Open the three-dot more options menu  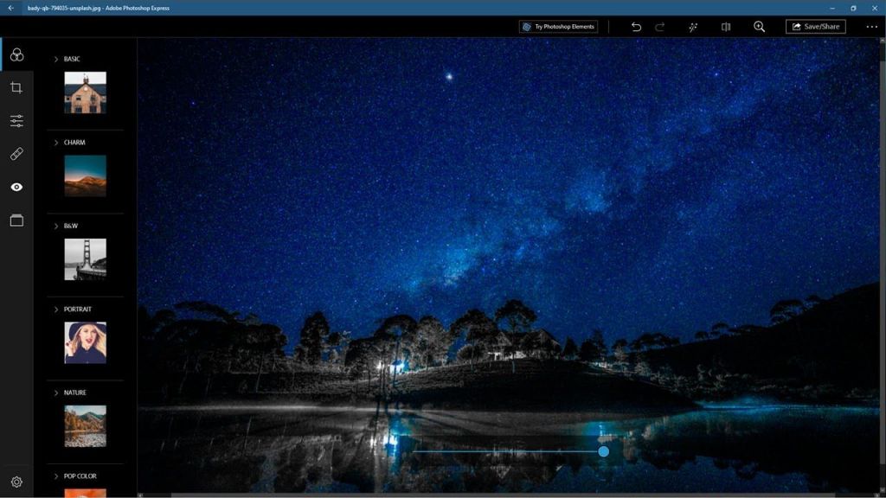click(x=871, y=27)
